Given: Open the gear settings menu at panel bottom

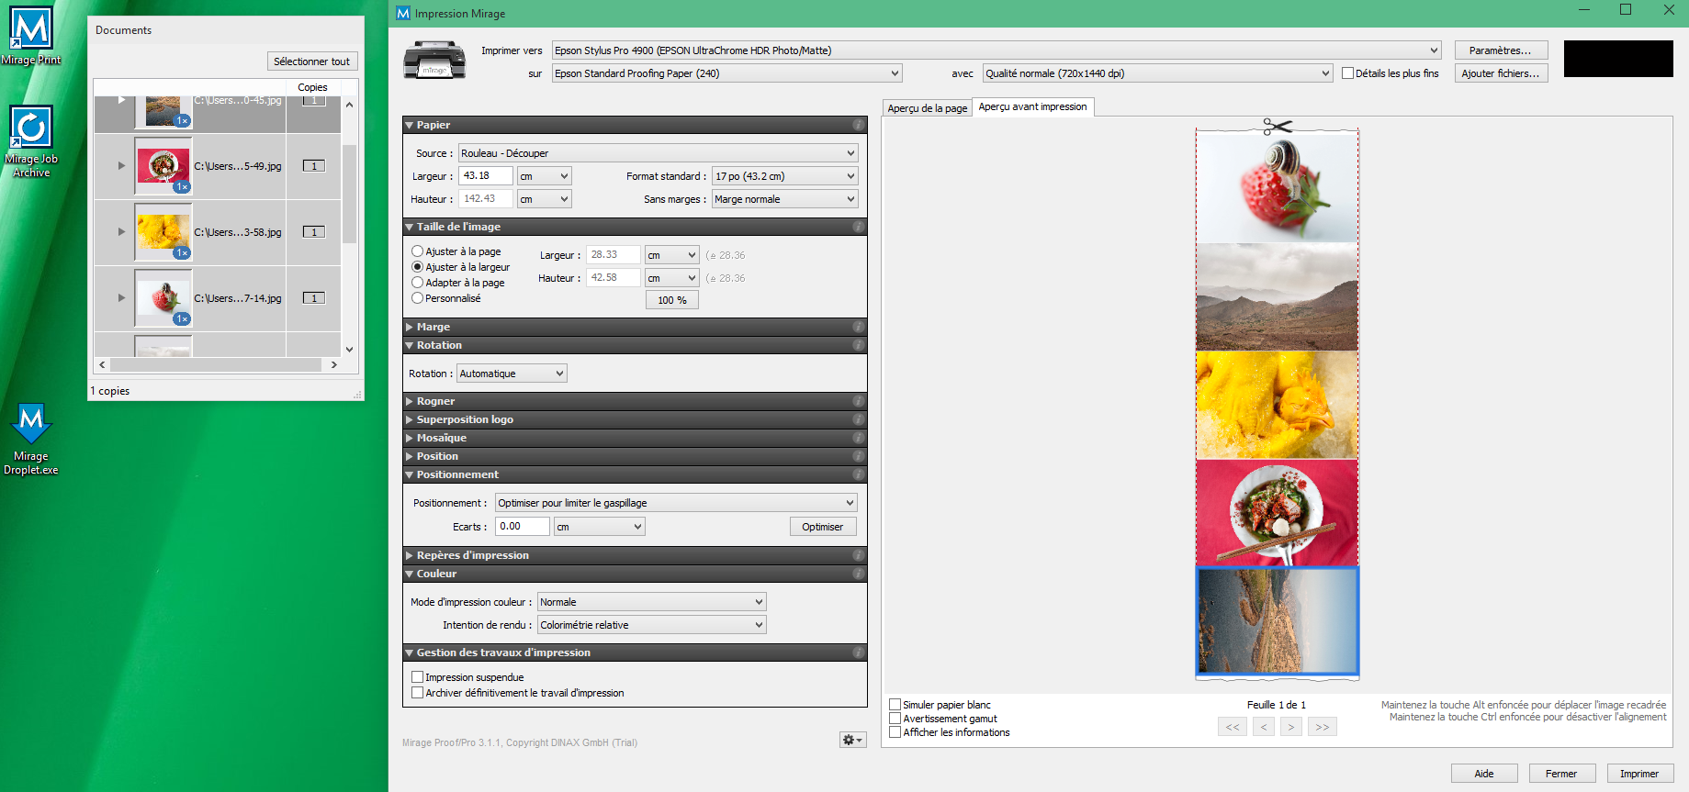Looking at the screenshot, I should (x=852, y=740).
